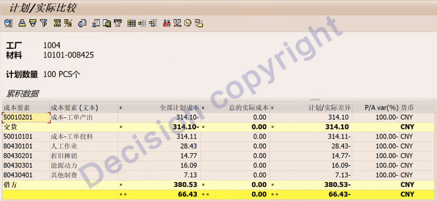Open print preview from the toolbar
This screenshot has height=201, width=437.
[x=82, y=23]
